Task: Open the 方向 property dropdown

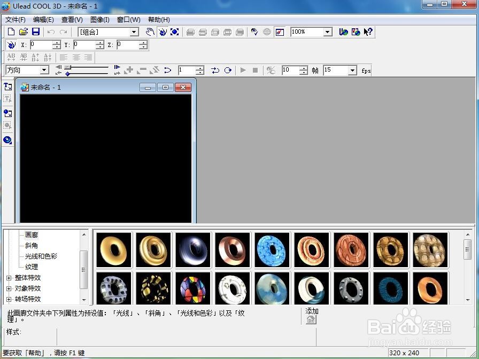Action: 44,70
